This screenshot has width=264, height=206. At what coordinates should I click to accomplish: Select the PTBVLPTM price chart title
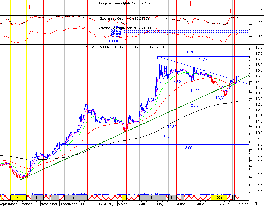124,47
